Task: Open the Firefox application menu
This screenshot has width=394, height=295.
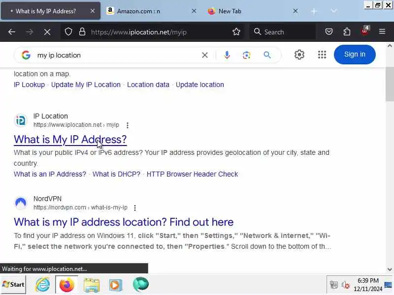Action: (382, 31)
